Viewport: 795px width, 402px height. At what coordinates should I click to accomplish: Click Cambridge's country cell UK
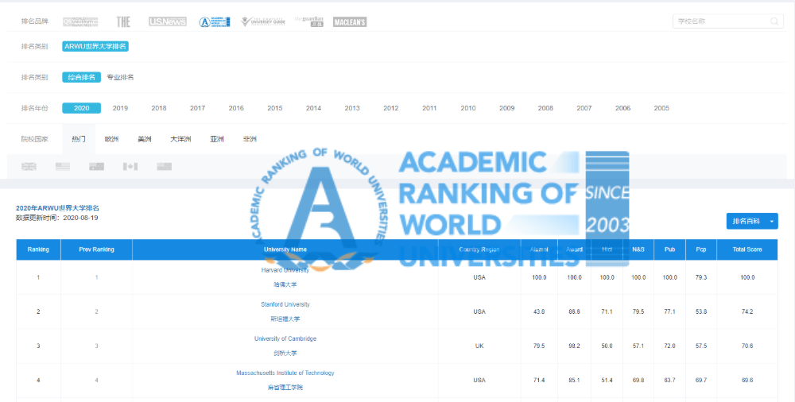[479, 346]
